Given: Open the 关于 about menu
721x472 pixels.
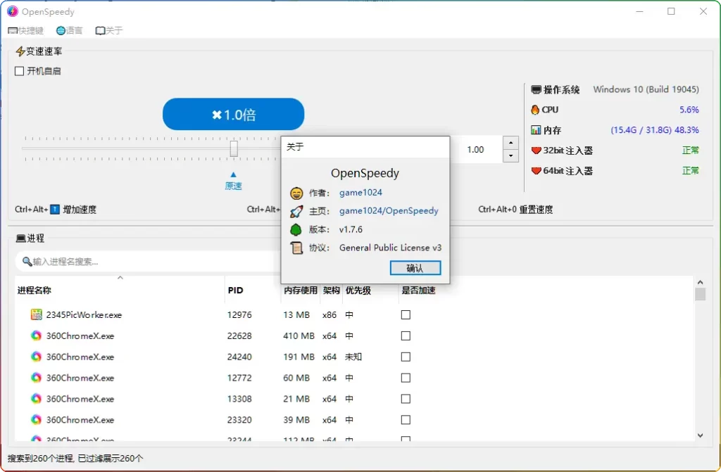Looking at the screenshot, I should 109,31.
